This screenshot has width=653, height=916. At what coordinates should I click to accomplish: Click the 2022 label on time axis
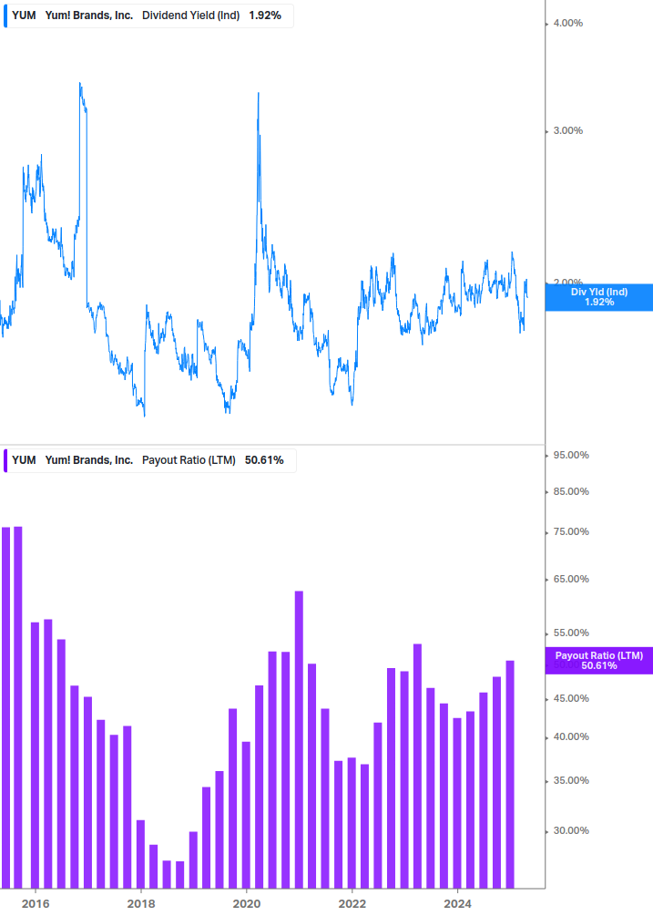[352, 904]
